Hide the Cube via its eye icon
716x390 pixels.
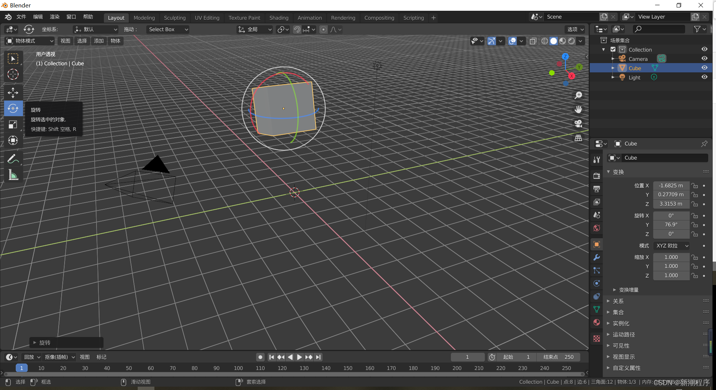(704, 68)
